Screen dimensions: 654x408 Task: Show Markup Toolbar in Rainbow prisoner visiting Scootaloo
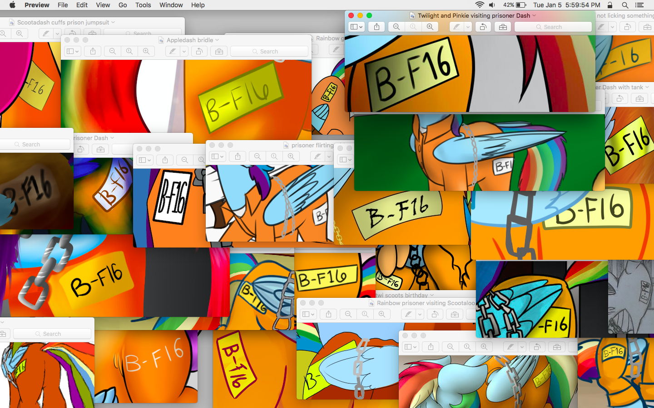click(x=455, y=314)
